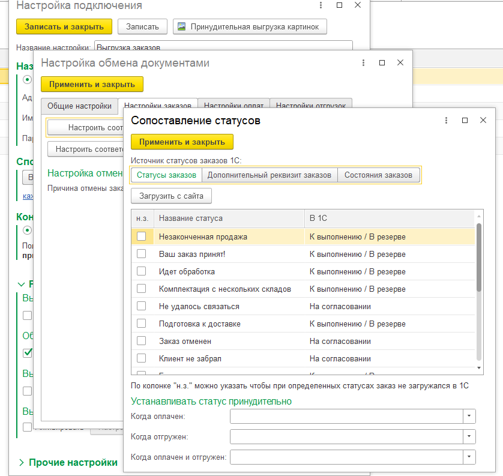503x476 pixels.
Task: Tick н.з. checkbox for Незаконченная продажа
Action: pos(142,236)
